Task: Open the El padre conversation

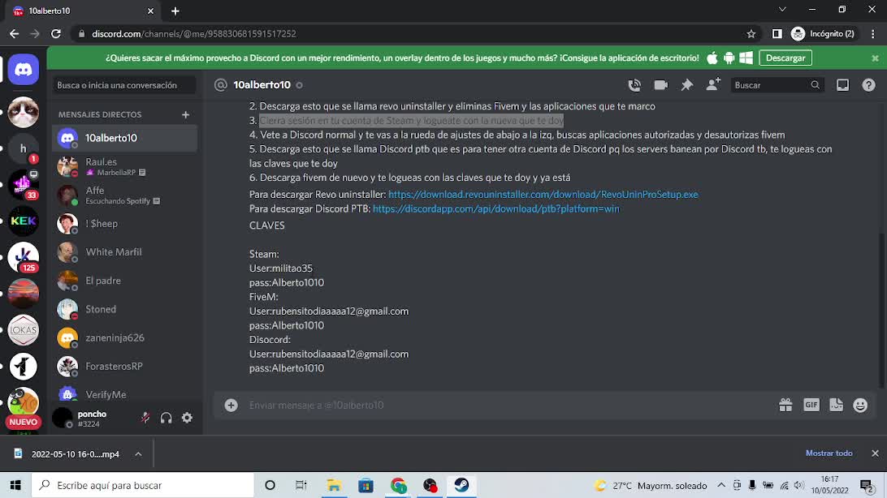Action: [124, 281]
